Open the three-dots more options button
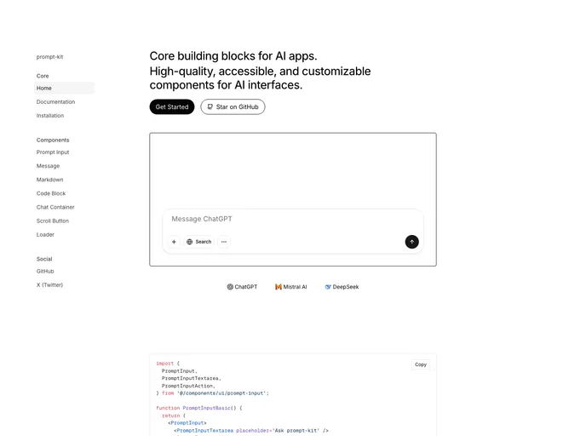Viewport: 586px width, 436px height. pyautogui.click(x=224, y=242)
